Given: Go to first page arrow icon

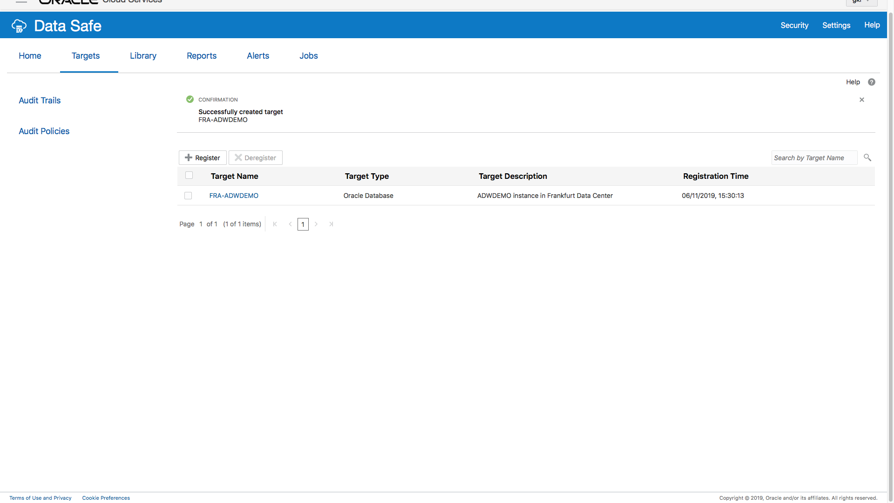Looking at the screenshot, I should click(275, 224).
